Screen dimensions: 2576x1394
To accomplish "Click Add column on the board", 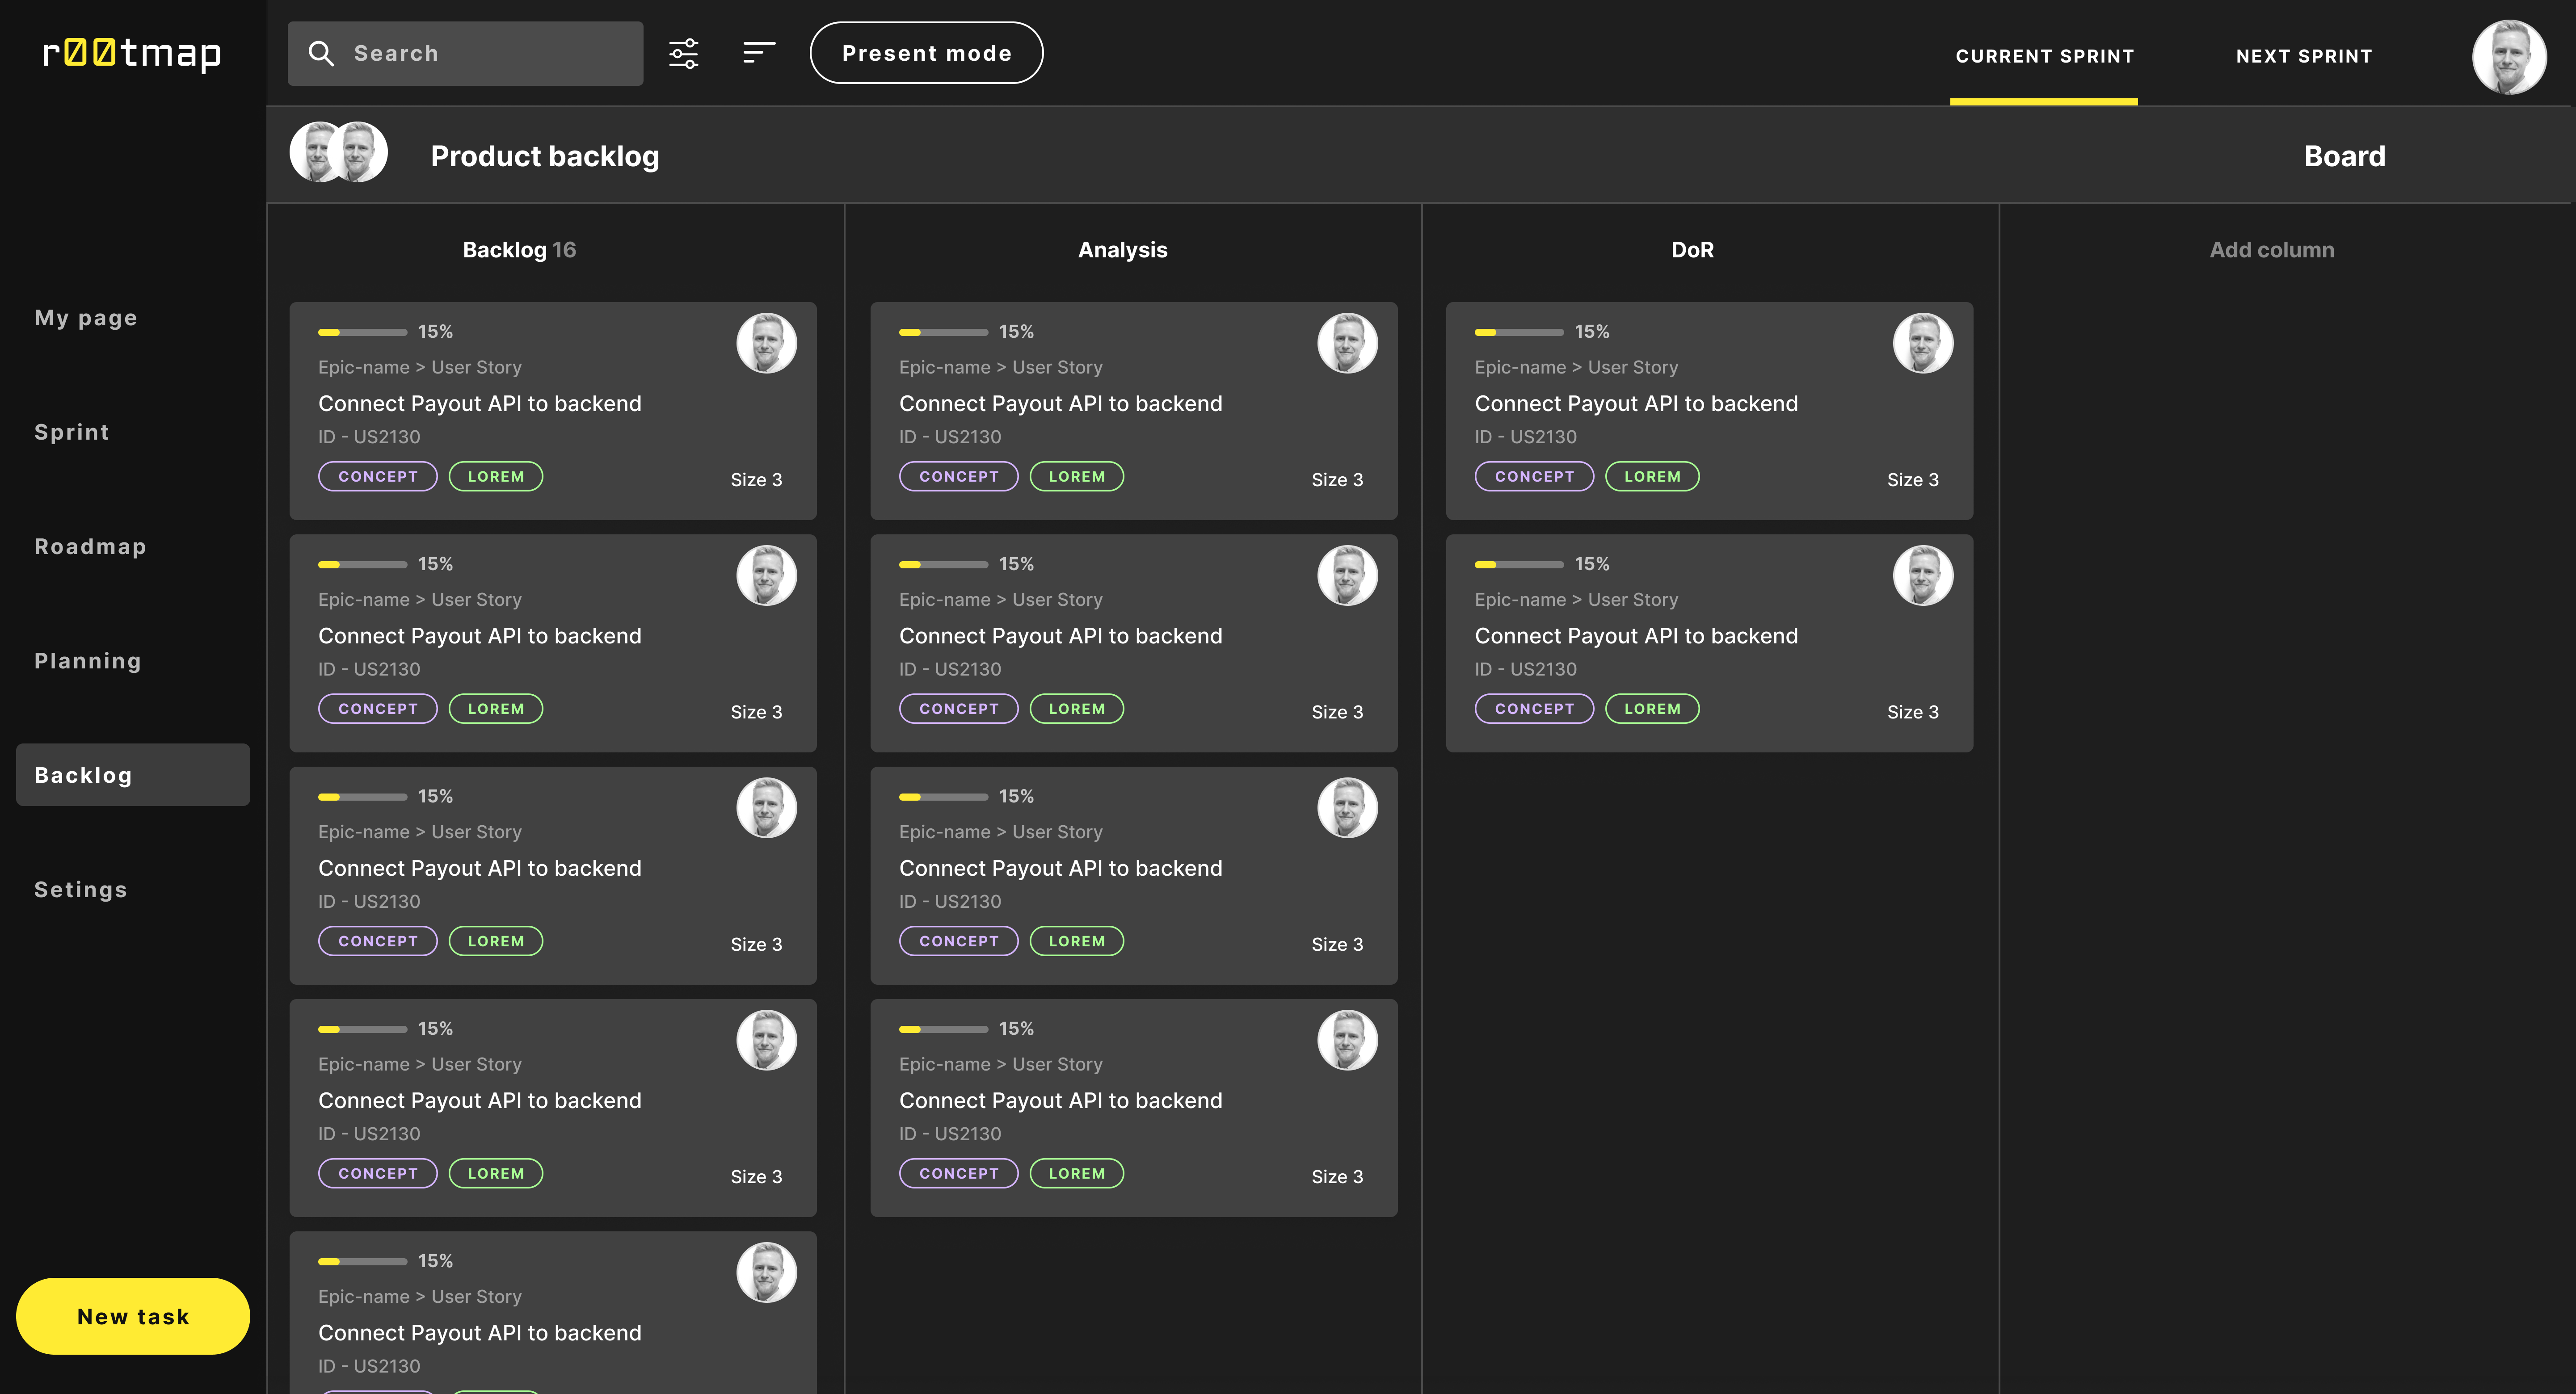I will [2272, 250].
